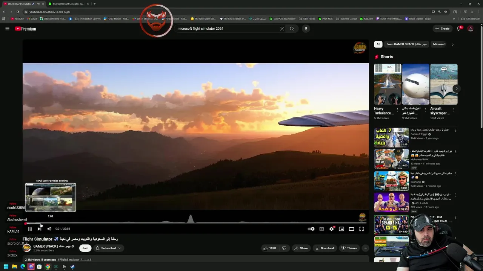Open Steam from taskbar
This screenshot has height=271, width=483.
tap(72, 266)
